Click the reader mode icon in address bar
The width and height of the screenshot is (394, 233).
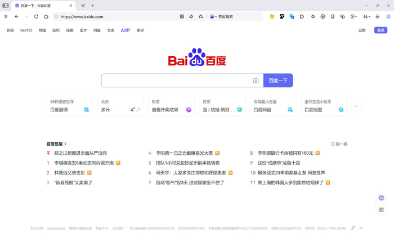(x=182, y=16)
